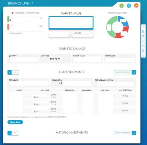Click the EXCHANGE GAINS card
Viewport: 147px width, 145px height.
(x=25, y=34)
